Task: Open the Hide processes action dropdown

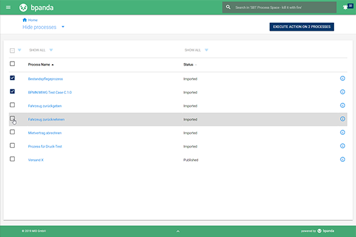Action: [x=63, y=27]
